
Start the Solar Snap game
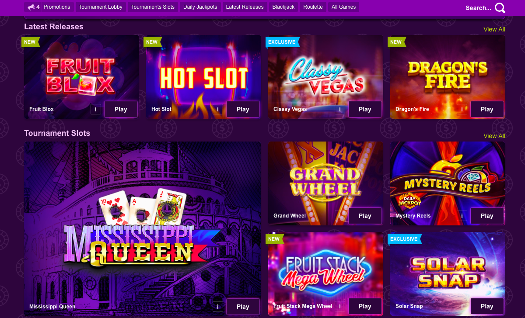click(487, 306)
